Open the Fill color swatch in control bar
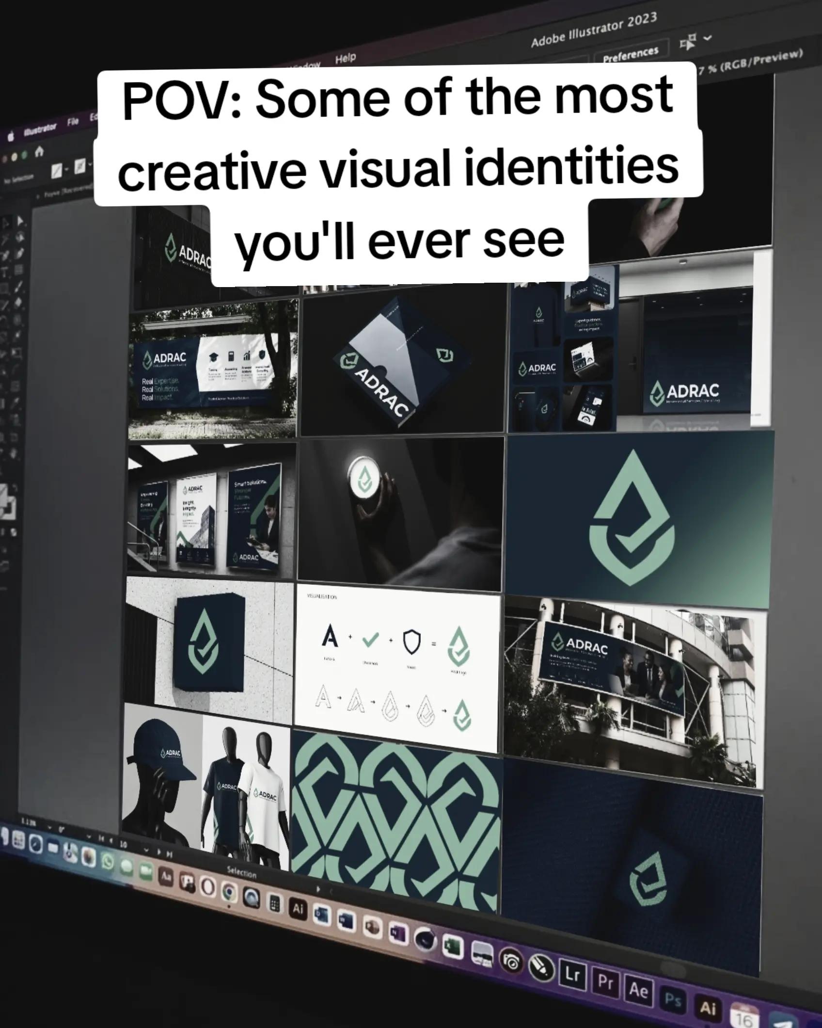 tap(57, 171)
